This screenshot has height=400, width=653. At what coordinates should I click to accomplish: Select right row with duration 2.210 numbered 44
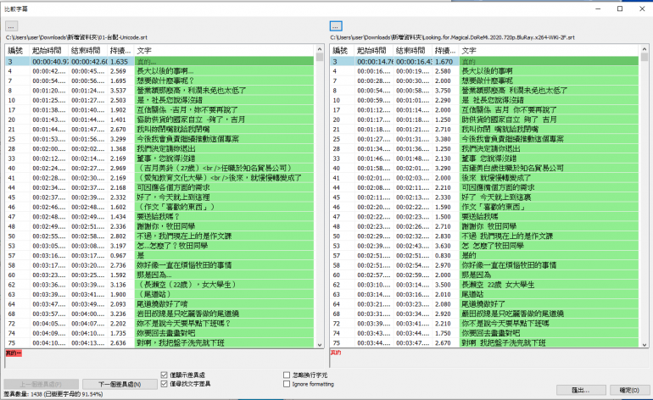point(484,188)
